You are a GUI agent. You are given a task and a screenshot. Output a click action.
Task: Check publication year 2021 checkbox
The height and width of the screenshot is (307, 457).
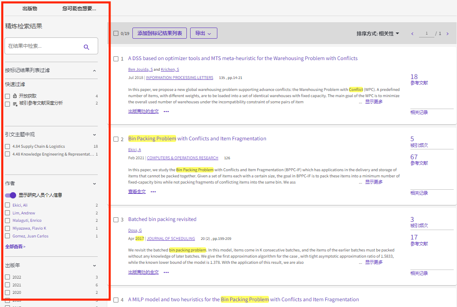[7, 285]
